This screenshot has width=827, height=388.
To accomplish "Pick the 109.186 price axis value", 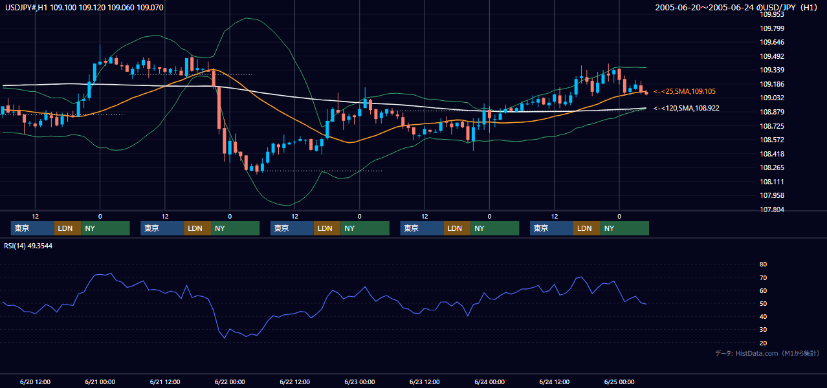I will tap(772, 84).
